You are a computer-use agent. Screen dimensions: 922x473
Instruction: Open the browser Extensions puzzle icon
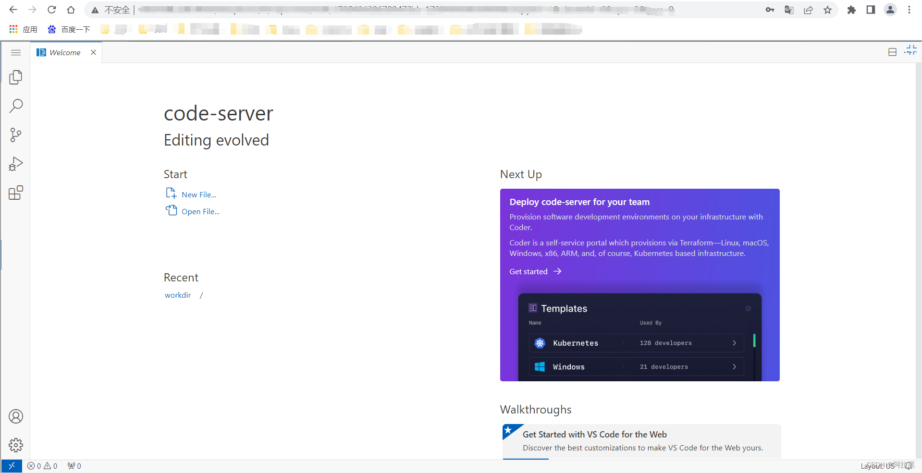click(x=851, y=10)
